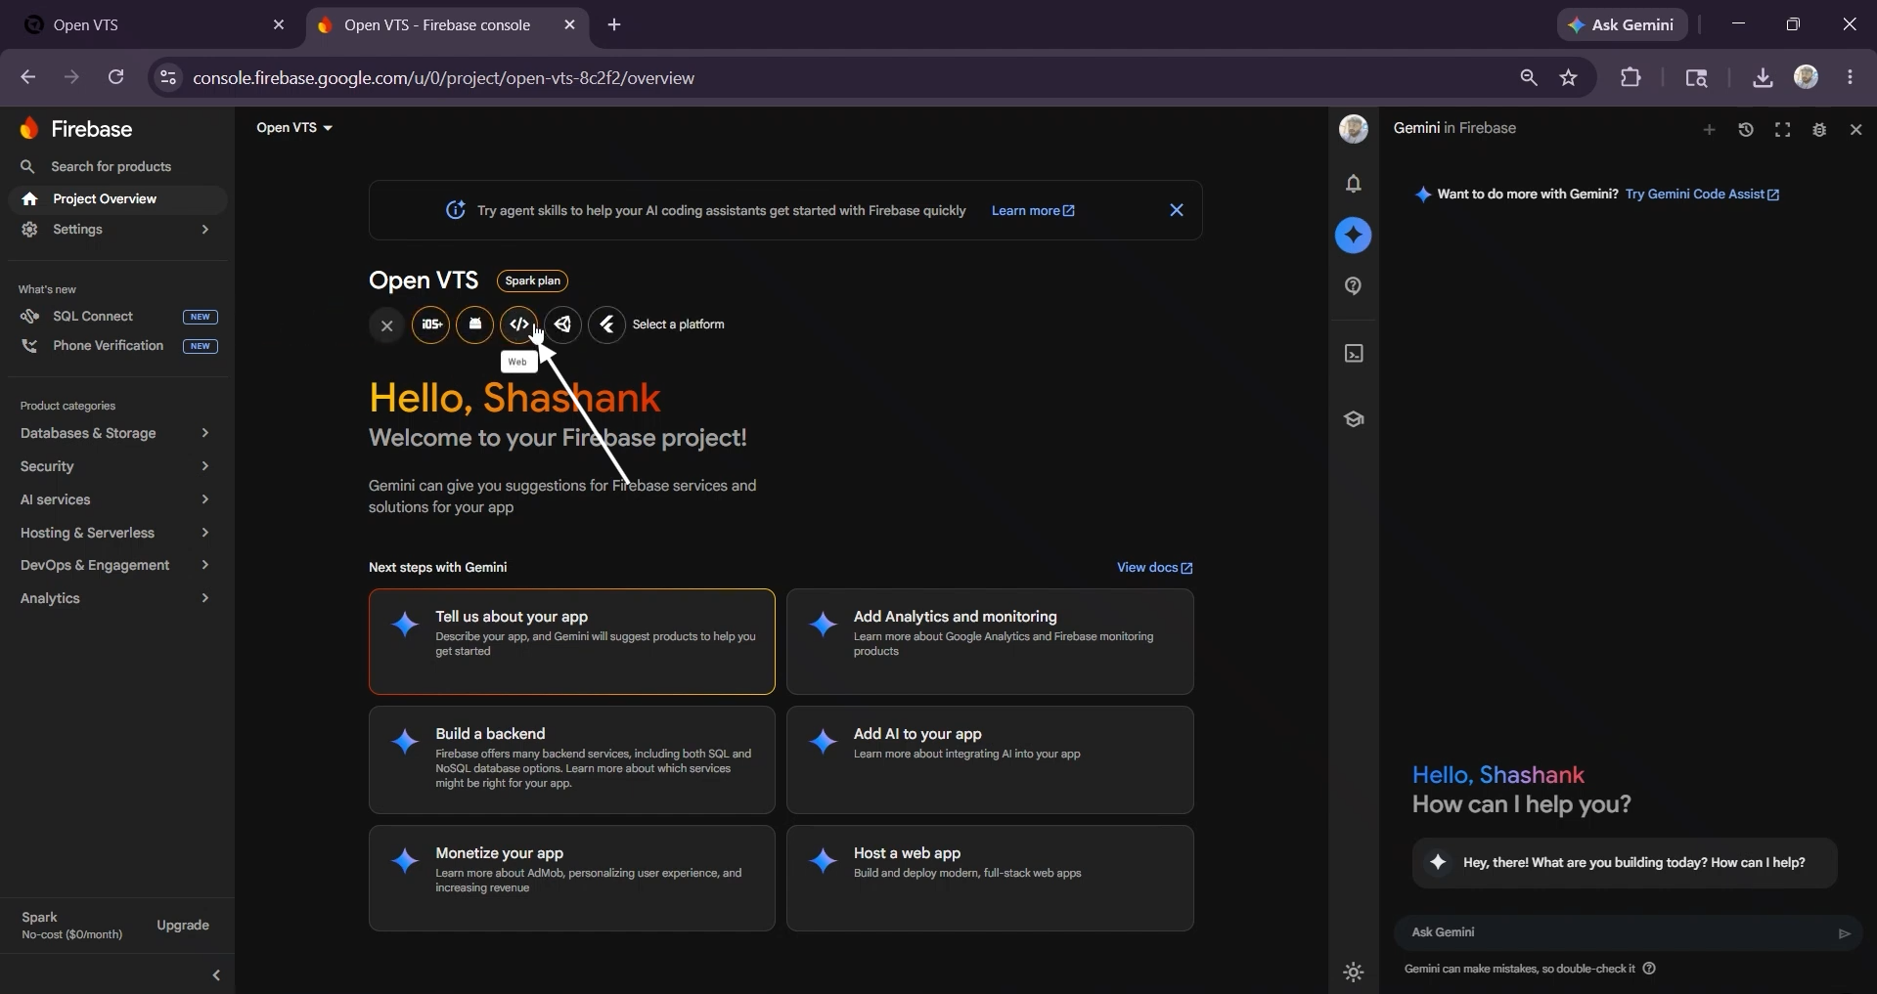Image resolution: width=1877 pixels, height=994 pixels.
Task: Go to Project Overview
Action: point(117,199)
